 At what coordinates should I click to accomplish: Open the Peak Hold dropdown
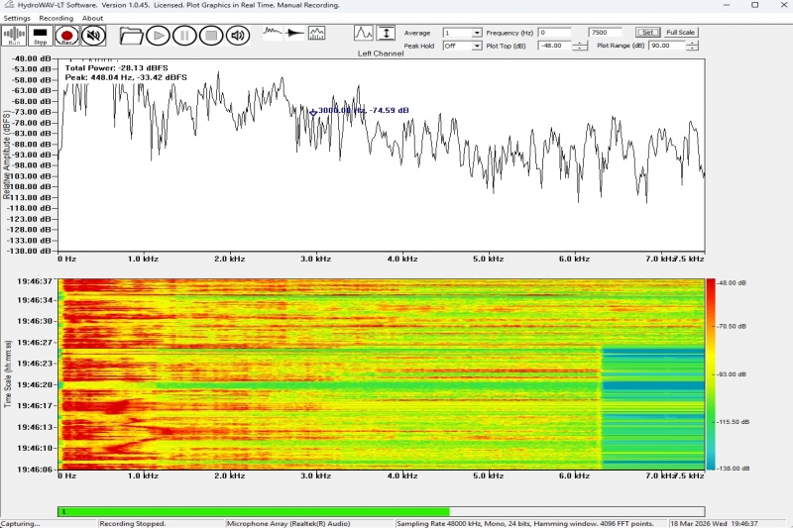pos(477,46)
